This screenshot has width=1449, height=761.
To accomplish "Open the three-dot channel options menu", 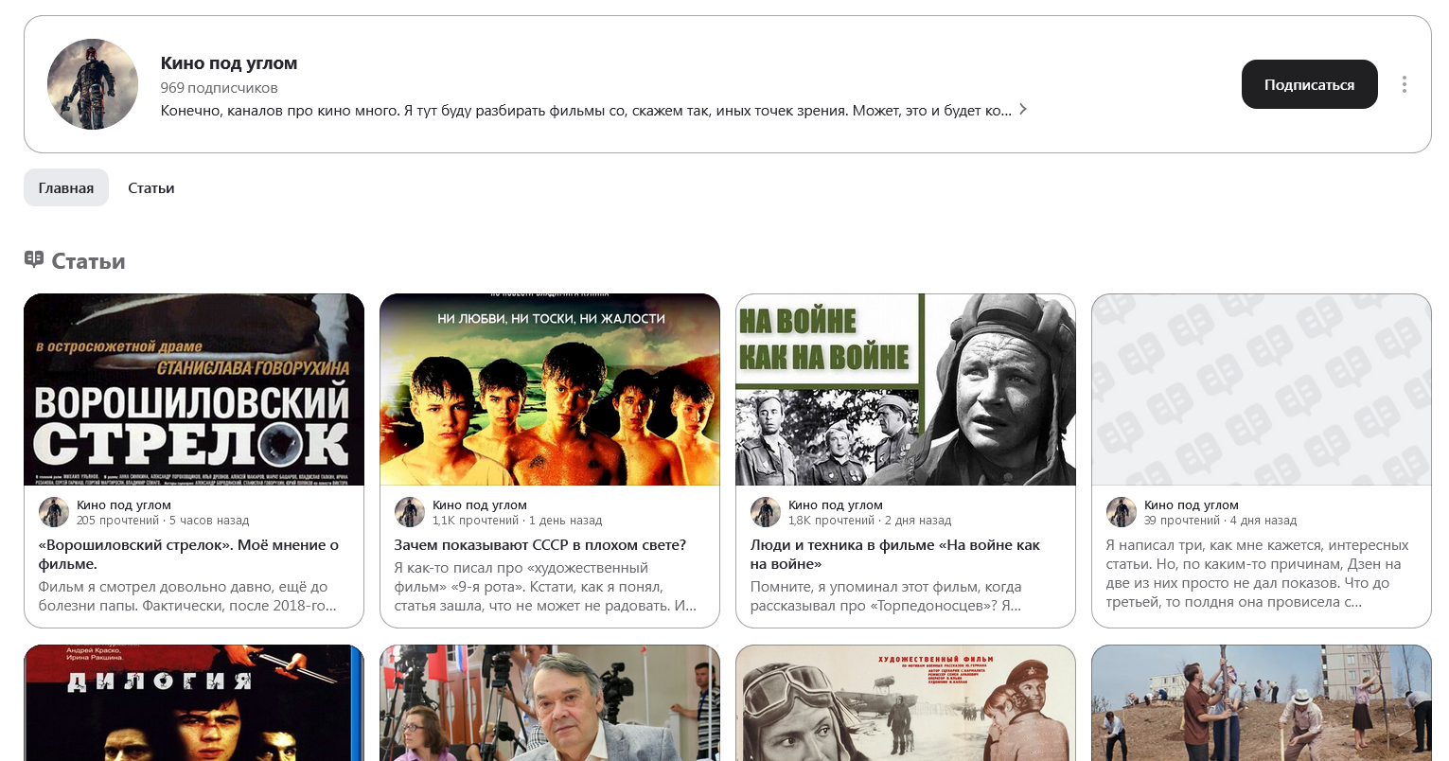I will (x=1404, y=84).
